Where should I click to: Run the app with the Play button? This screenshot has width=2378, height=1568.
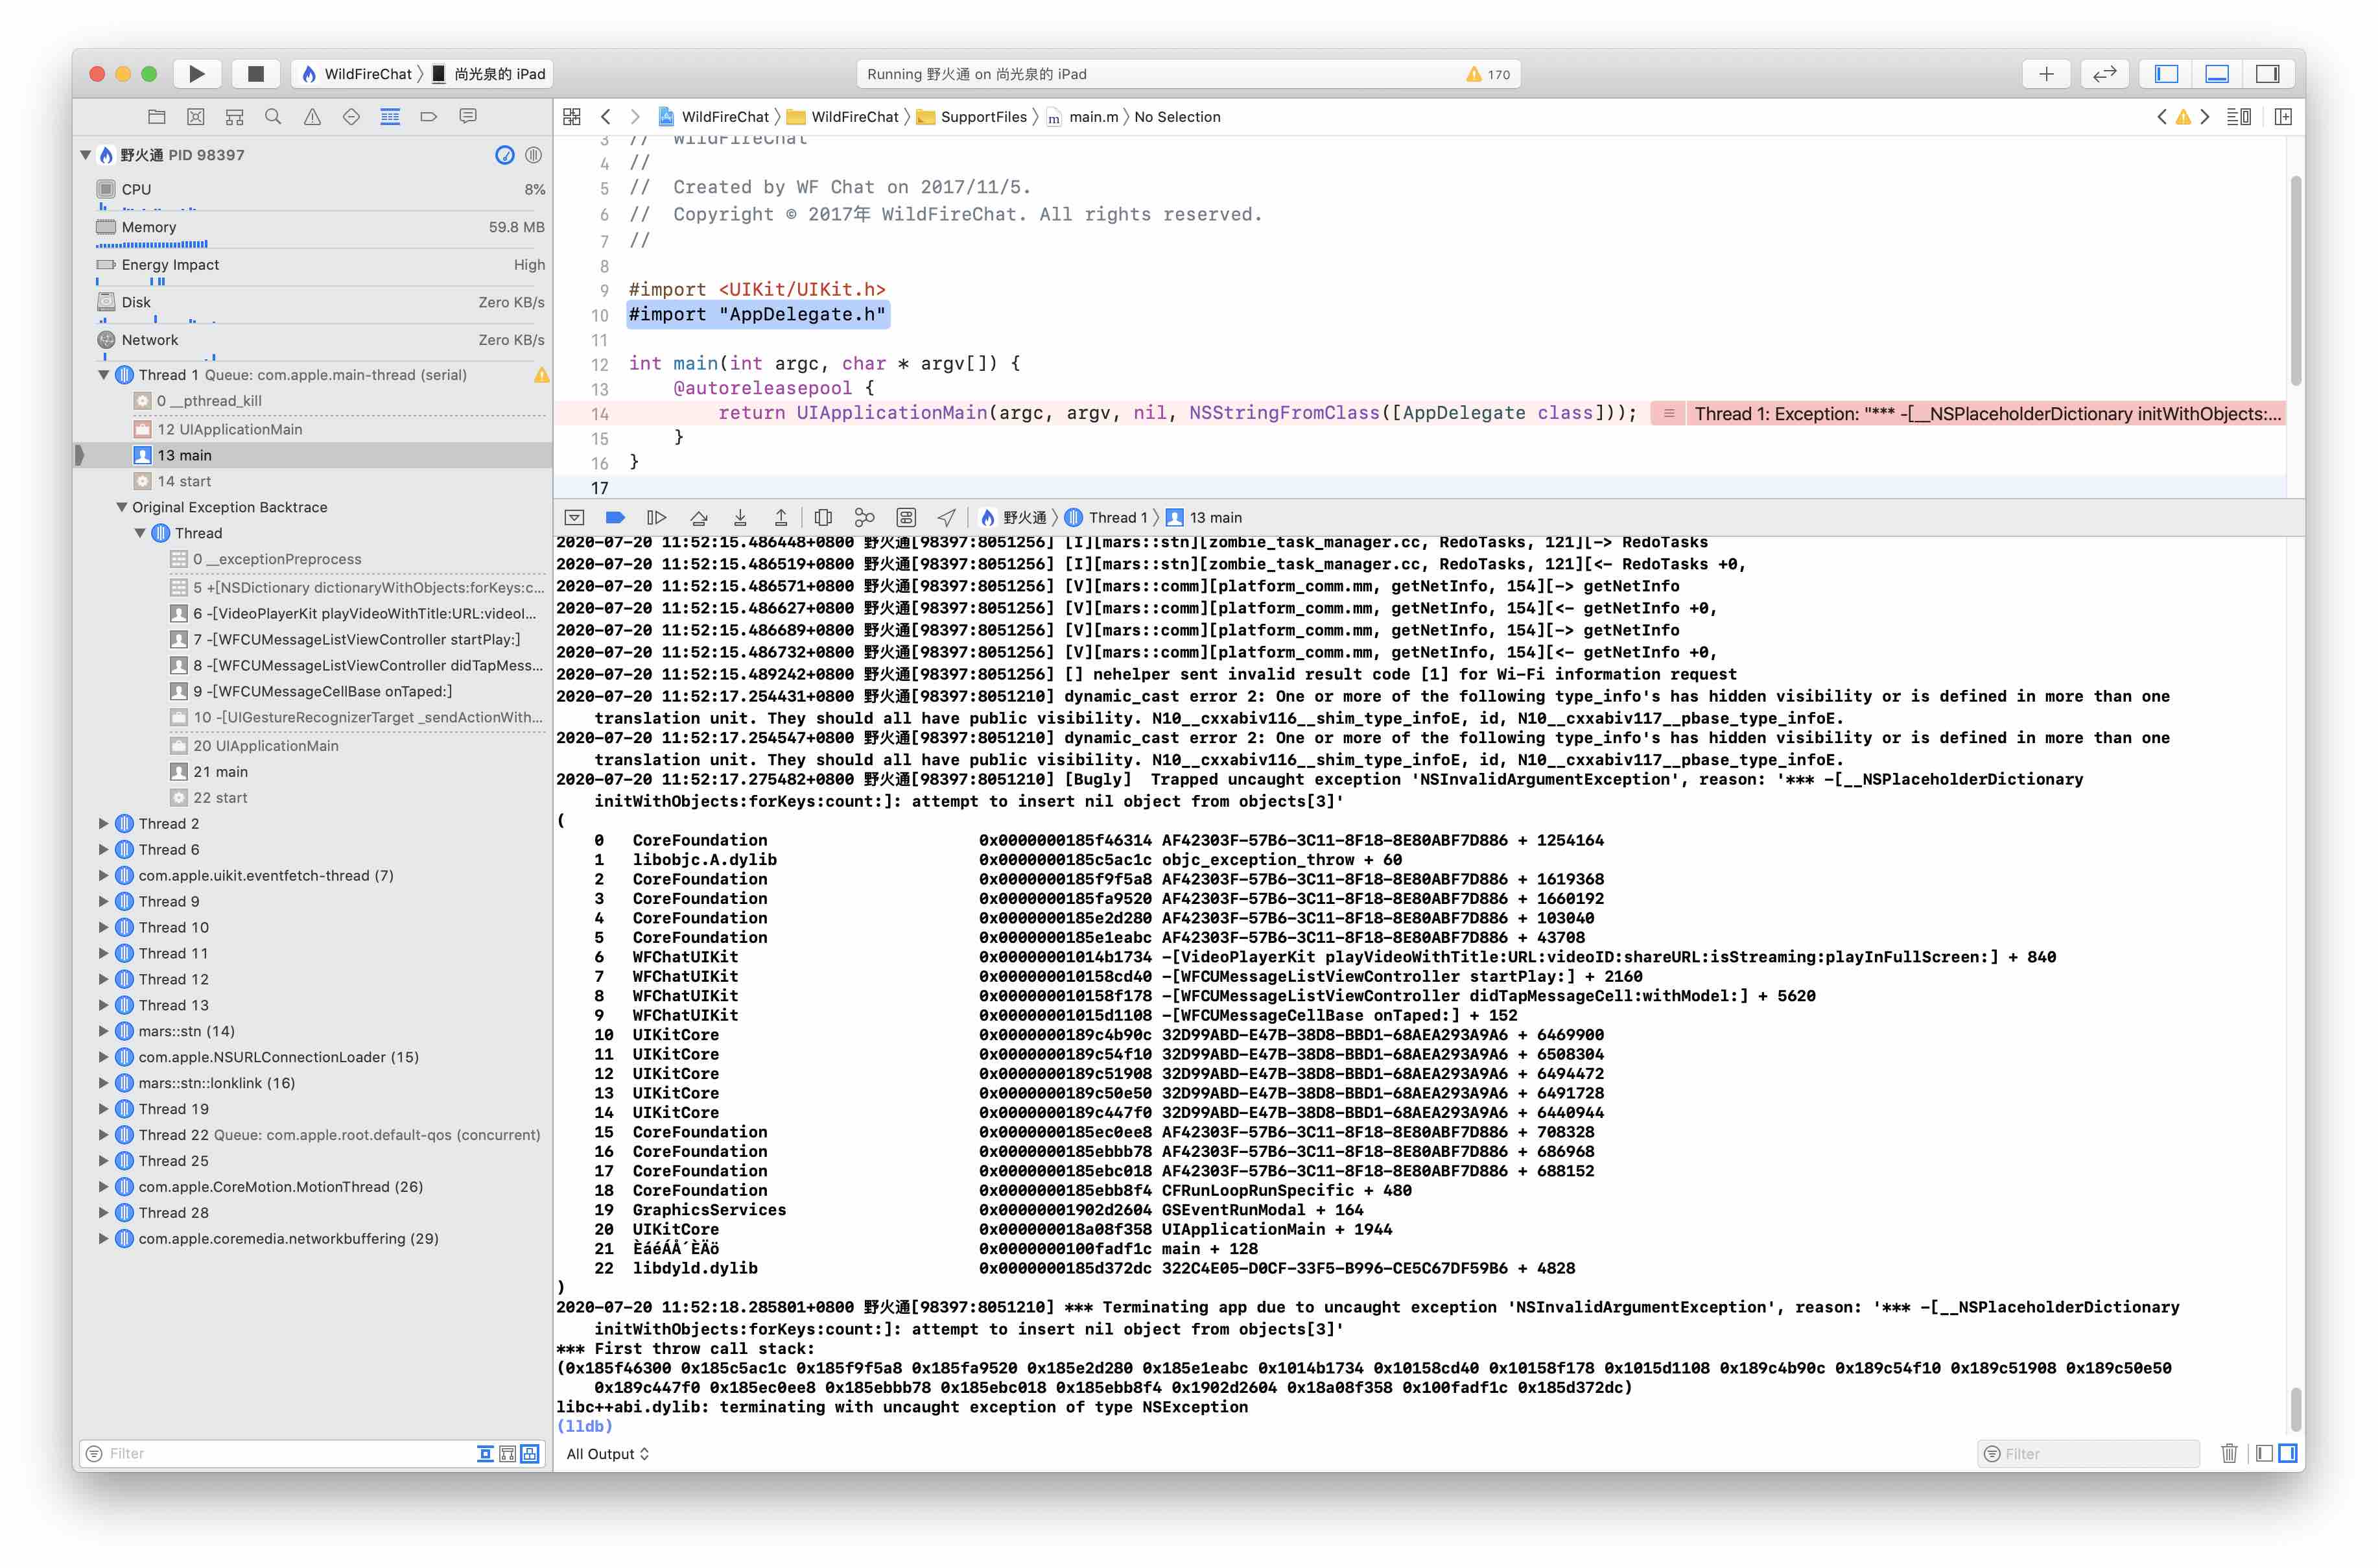(197, 73)
